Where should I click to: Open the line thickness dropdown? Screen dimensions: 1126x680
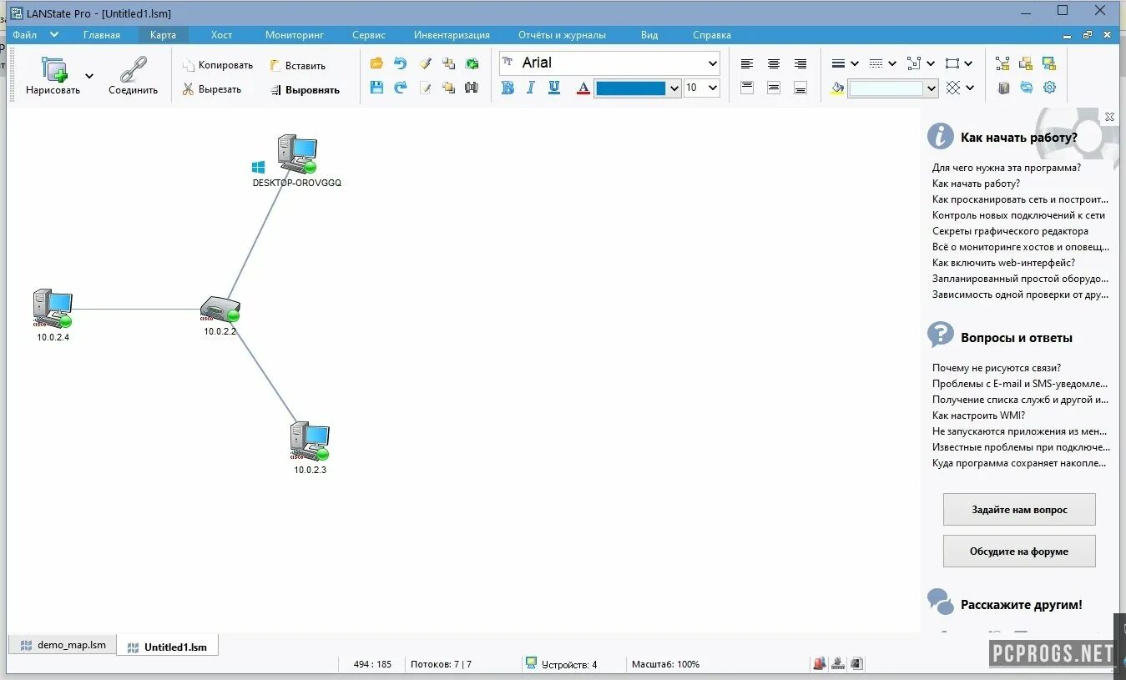pos(854,63)
